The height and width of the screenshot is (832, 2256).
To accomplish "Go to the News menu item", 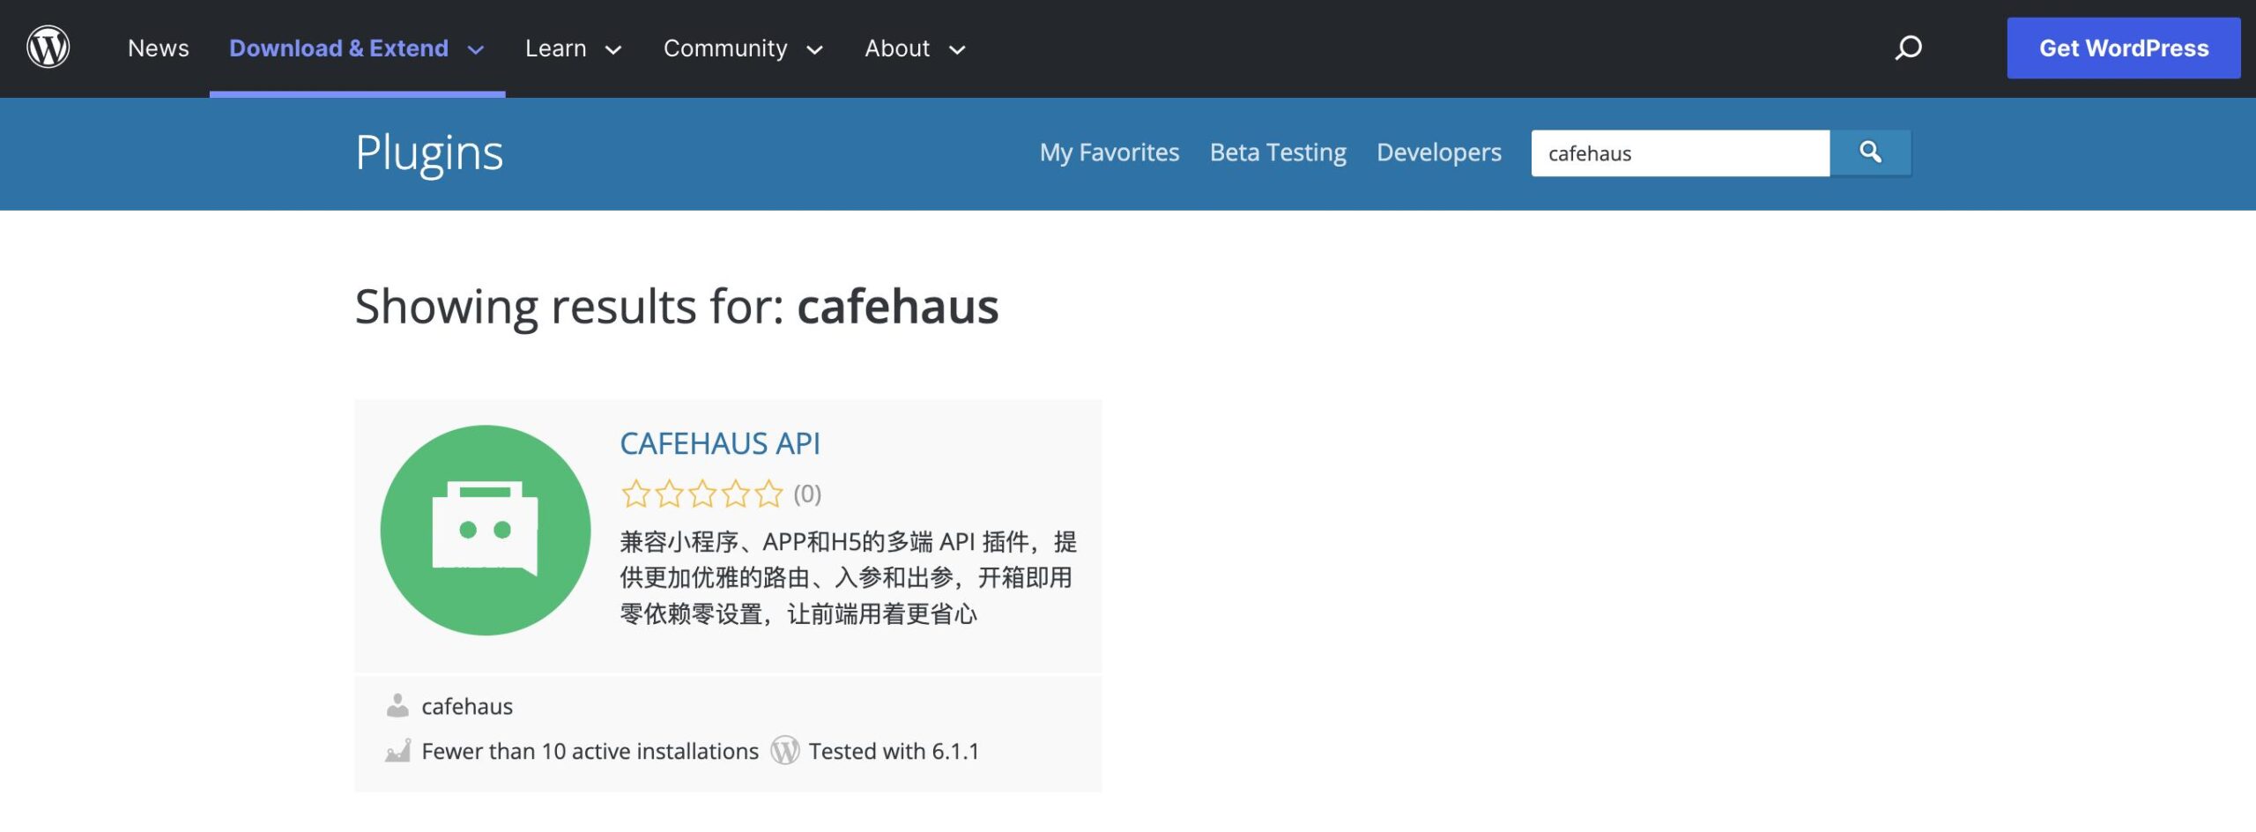I will (159, 48).
